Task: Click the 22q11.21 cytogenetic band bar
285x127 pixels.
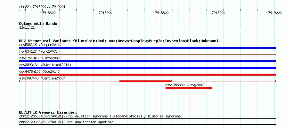Action: point(147,31)
